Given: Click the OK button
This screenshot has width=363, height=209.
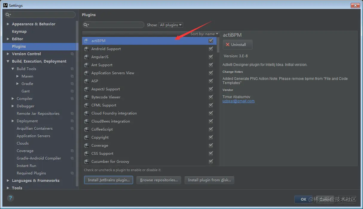Looking at the screenshot, I should click(x=304, y=199).
